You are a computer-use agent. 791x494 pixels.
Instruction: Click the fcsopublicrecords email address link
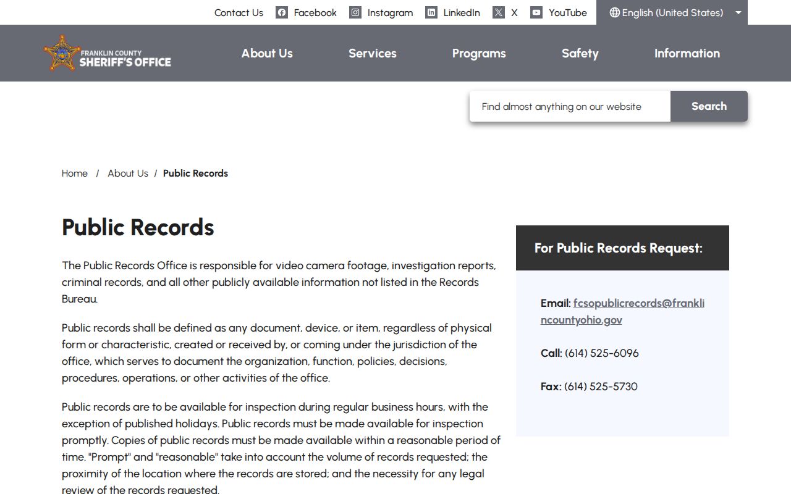[622, 311]
